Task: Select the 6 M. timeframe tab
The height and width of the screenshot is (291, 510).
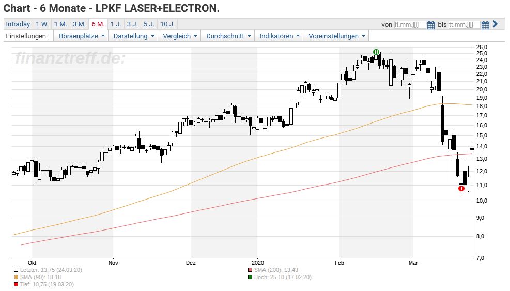Action: tap(98, 24)
